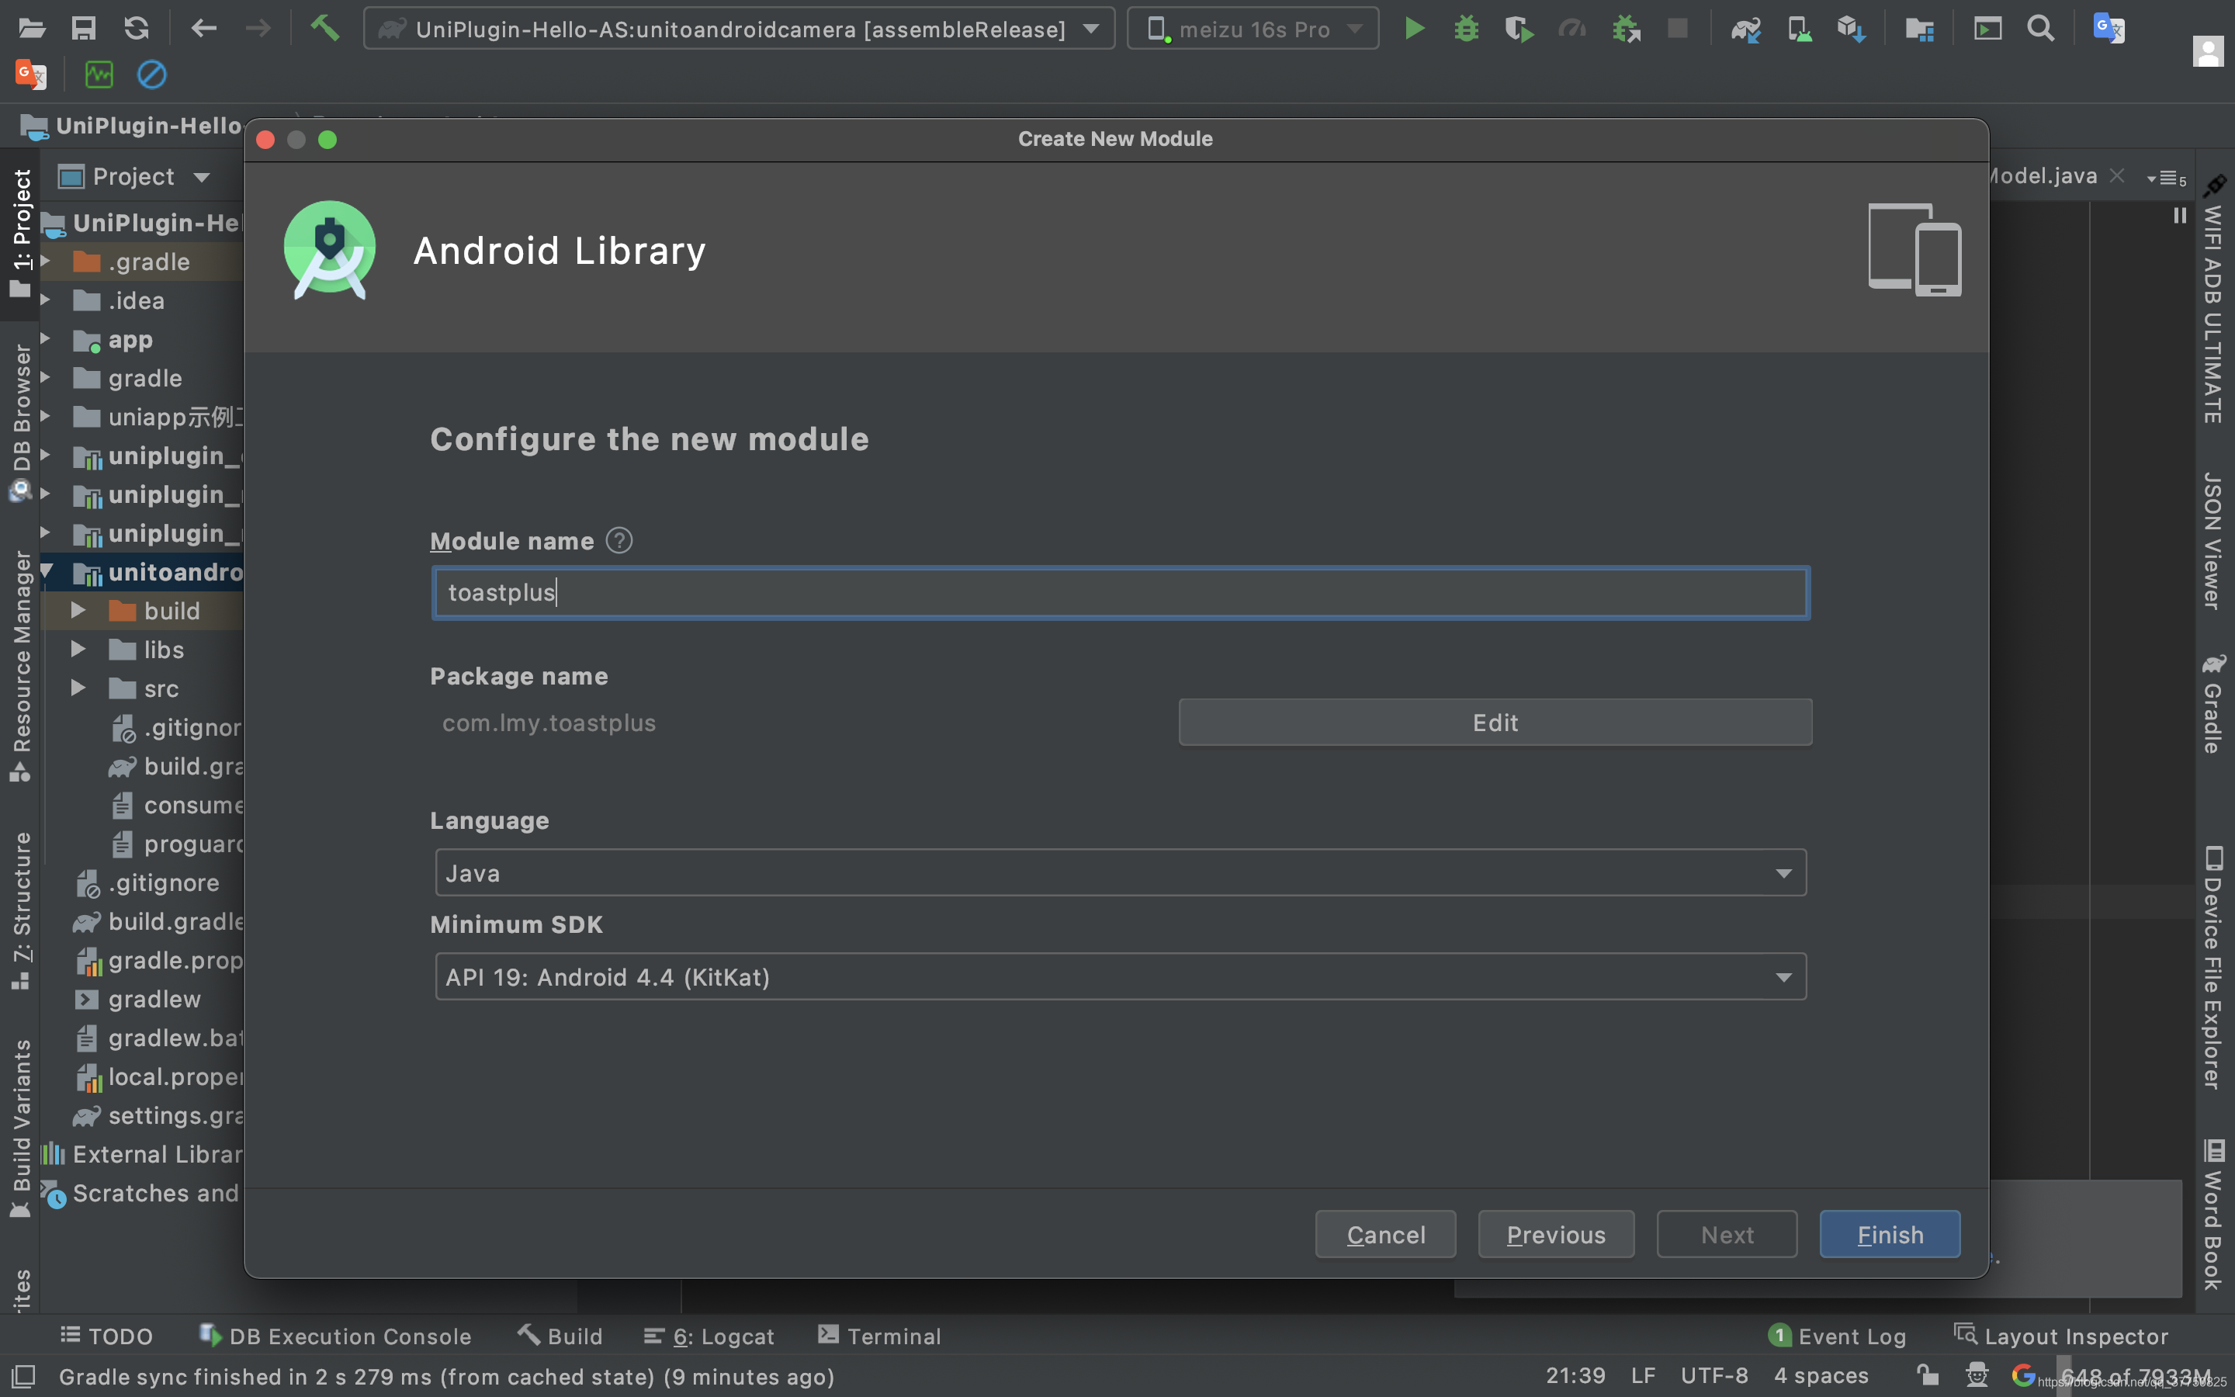Click the Finish button
The image size is (2235, 1397).
click(x=1890, y=1234)
